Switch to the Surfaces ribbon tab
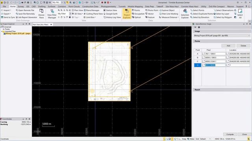The height and width of the screenshot is (141, 252). (52, 7)
